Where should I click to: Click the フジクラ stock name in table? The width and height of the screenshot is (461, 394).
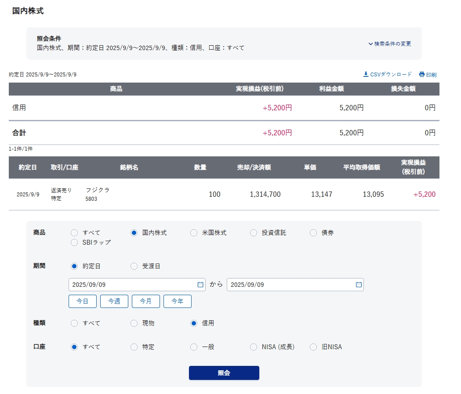pyautogui.click(x=98, y=190)
